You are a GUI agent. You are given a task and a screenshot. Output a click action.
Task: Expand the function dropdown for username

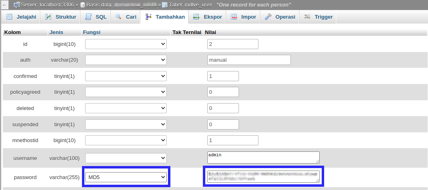(126, 158)
